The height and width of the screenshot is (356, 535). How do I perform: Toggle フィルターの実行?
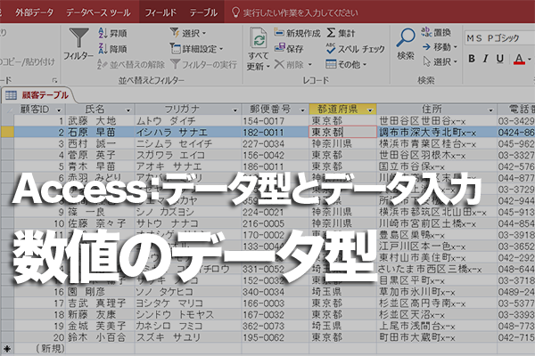tap(203, 64)
